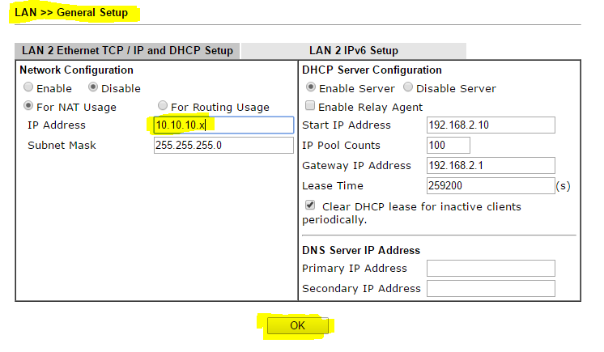The height and width of the screenshot is (352, 604).
Task: Click the IP Address field with 10.10.10.x
Action: [223, 125]
